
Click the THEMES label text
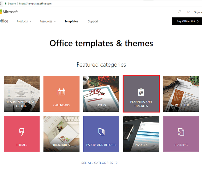22,145
